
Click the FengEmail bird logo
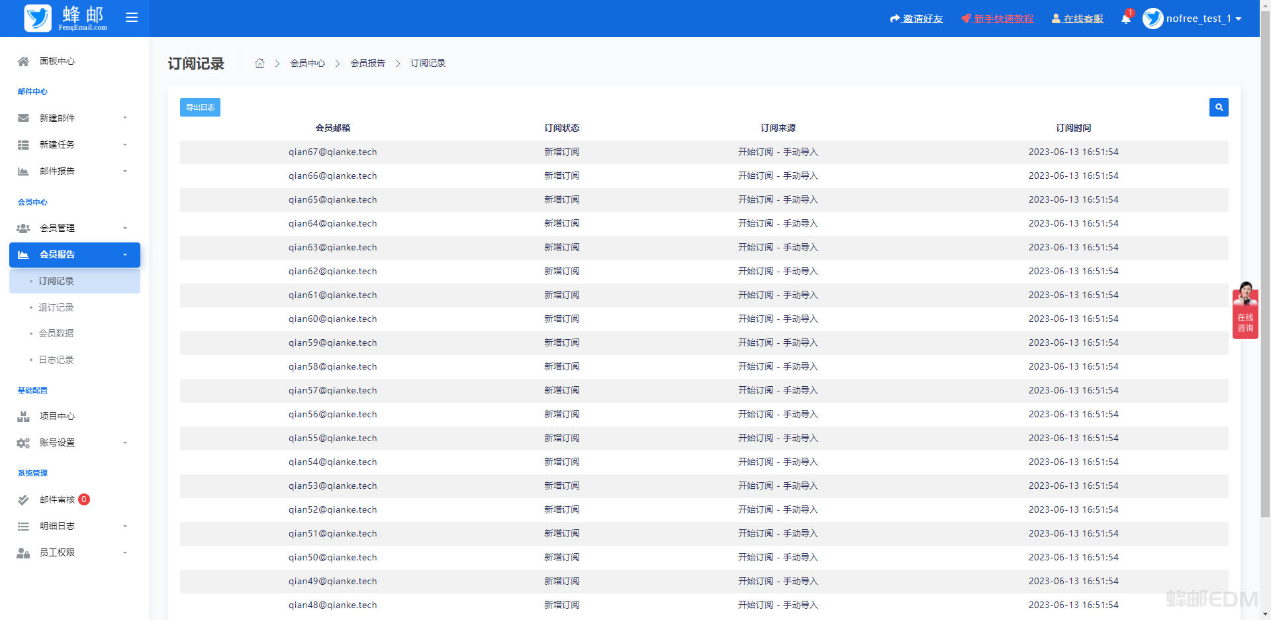point(38,18)
